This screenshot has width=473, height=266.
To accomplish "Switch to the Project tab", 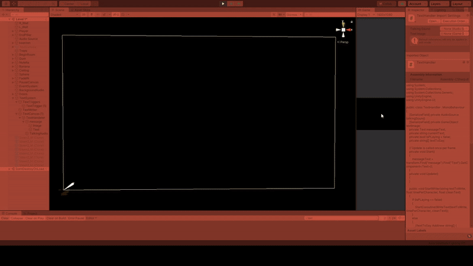I will click(x=30, y=213).
